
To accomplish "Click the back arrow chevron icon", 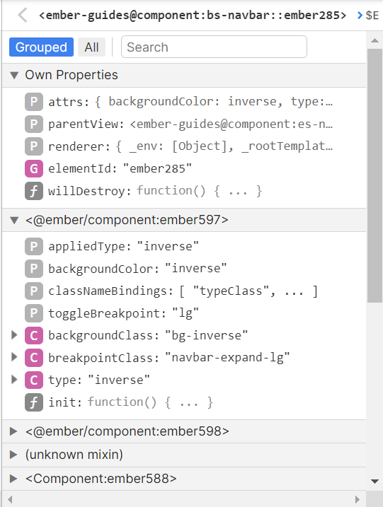I will 23,15.
